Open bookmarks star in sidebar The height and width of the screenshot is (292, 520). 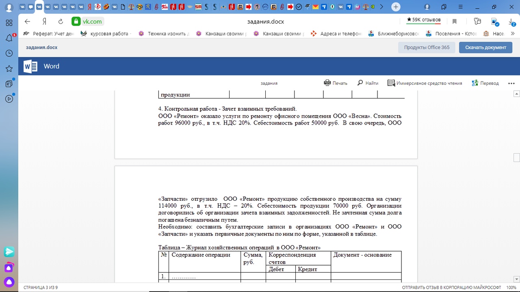9,69
